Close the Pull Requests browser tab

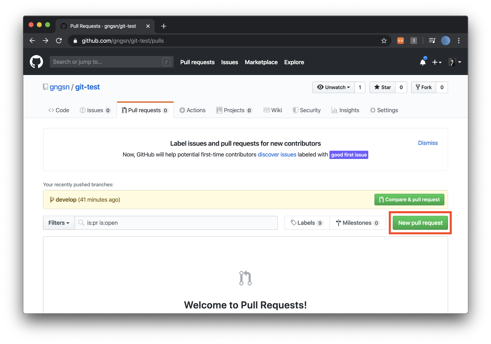(148, 26)
